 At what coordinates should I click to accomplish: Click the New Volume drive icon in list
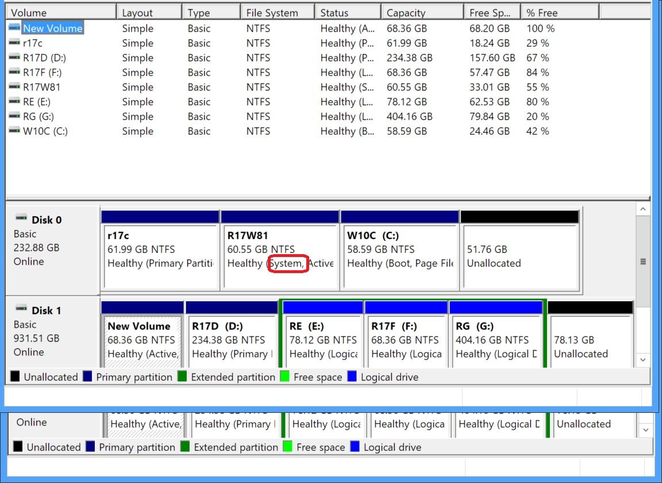pos(14,28)
